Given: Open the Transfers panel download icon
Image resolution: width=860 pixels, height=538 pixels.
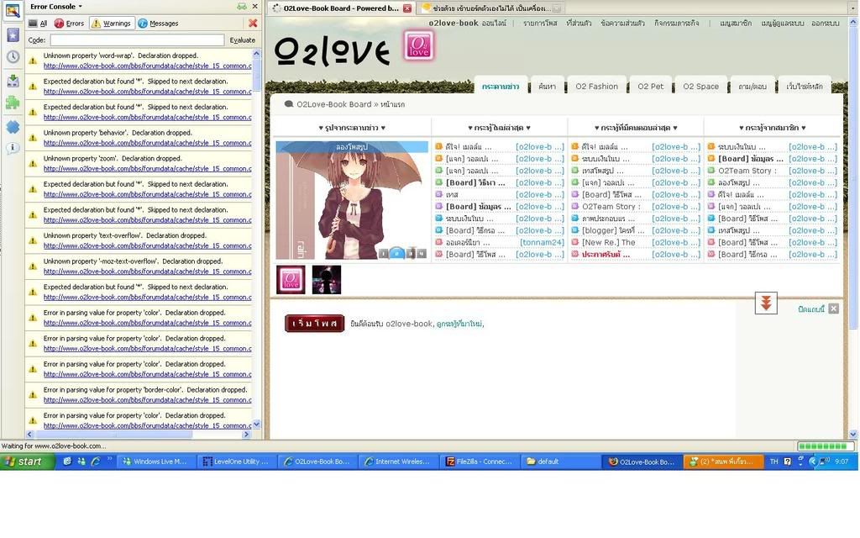Looking at the screenshot, I should point(13,81).
